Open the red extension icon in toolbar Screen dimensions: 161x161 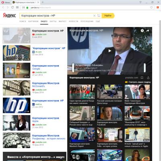point(158,8)
